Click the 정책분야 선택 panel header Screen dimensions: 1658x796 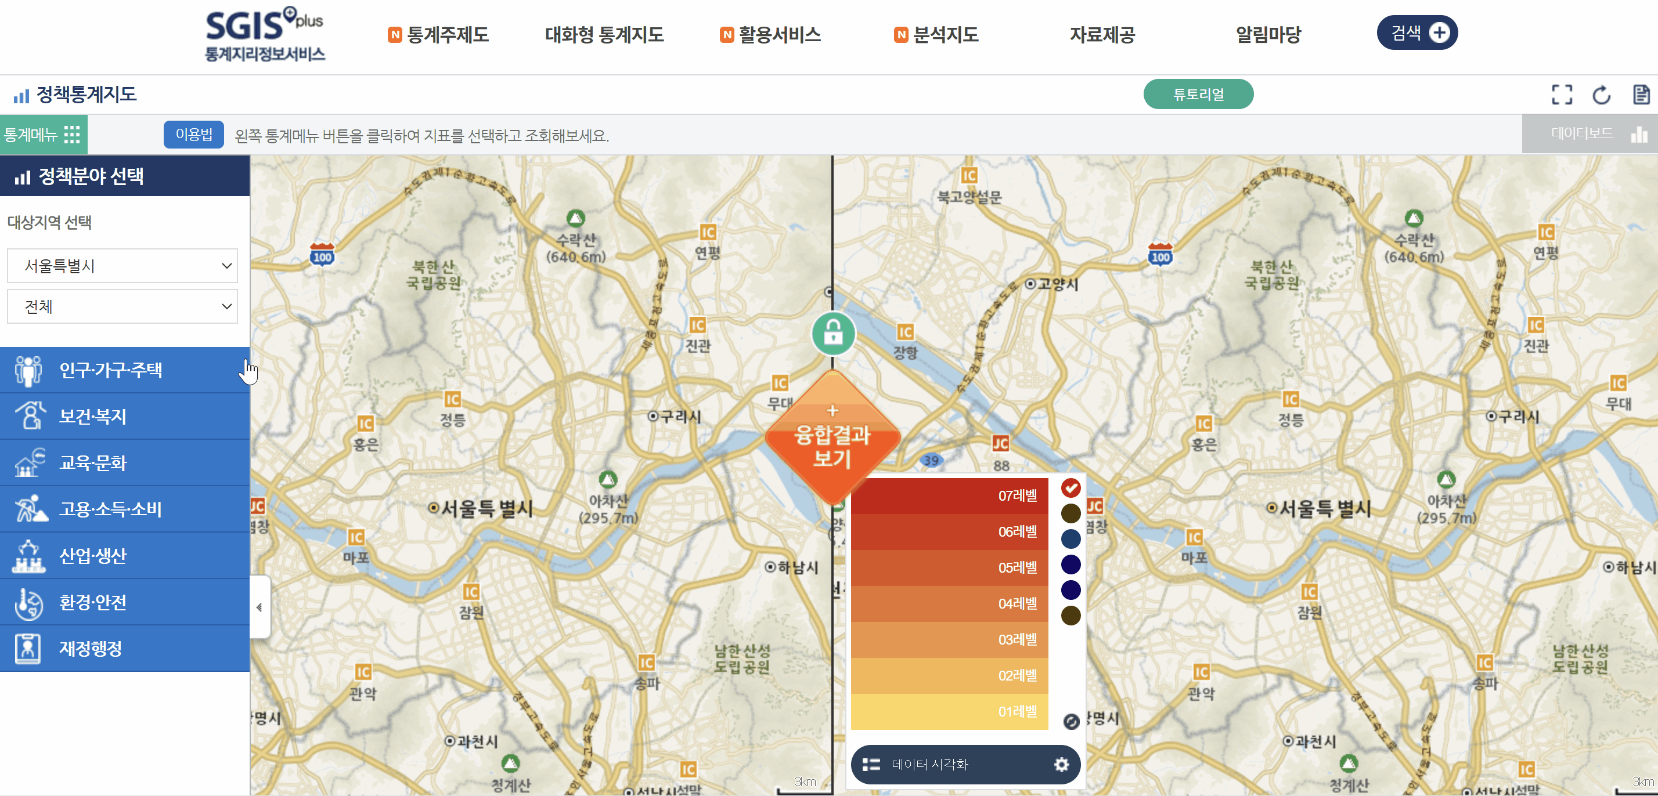click(x=125, y=176)
